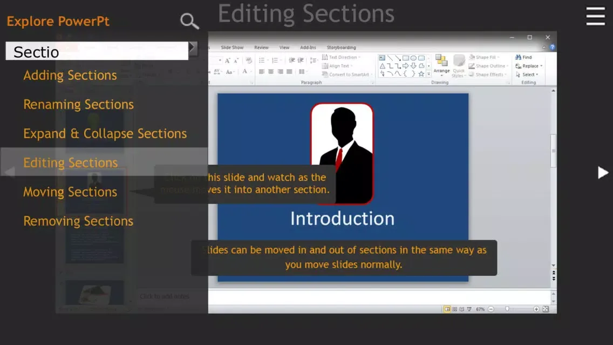
Task: Start Slide Show from status bar
Action: point(469,309)
